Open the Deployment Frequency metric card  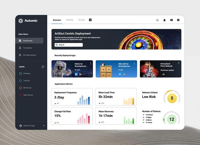[x=72, y=97]
